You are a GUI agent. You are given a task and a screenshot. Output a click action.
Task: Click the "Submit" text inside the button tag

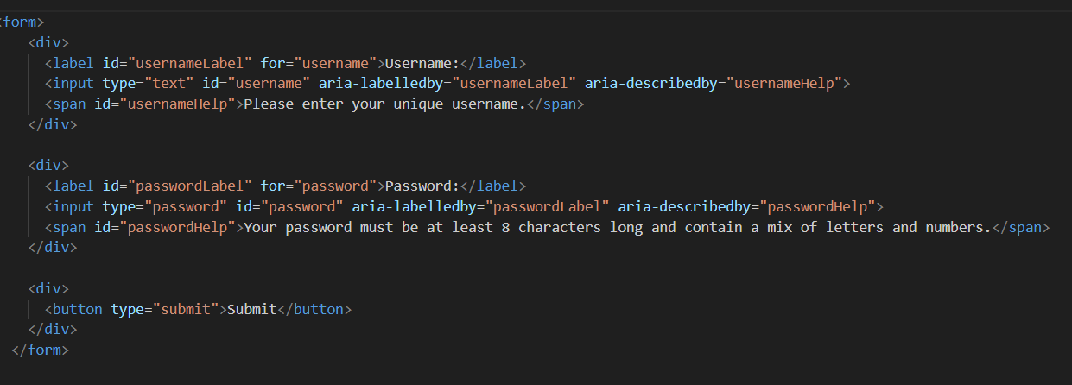(251, 309)
